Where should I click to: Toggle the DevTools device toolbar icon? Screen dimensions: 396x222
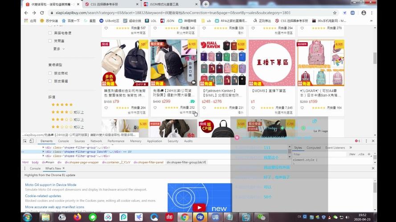(x=31, y=141)
